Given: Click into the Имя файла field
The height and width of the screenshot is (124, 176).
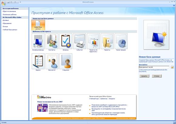Looking at the screenshot, I should click(x=154, y=67).
